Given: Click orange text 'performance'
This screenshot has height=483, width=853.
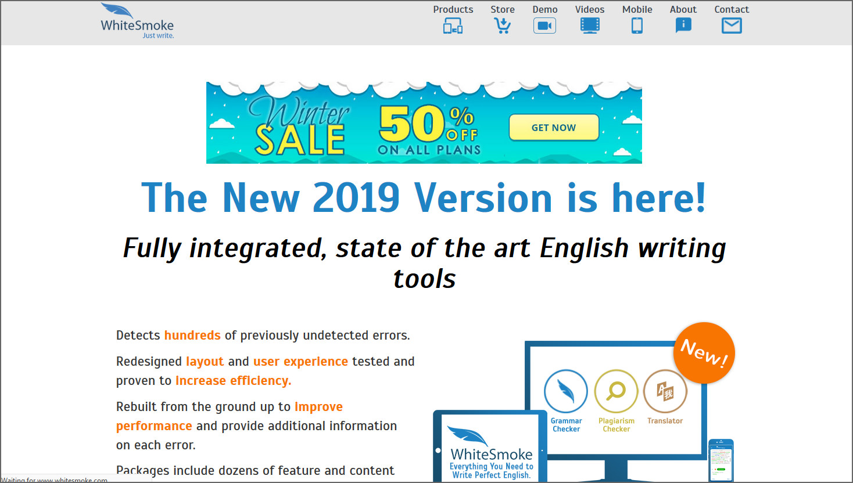Looking at the screenshot, I should (154, 426).
